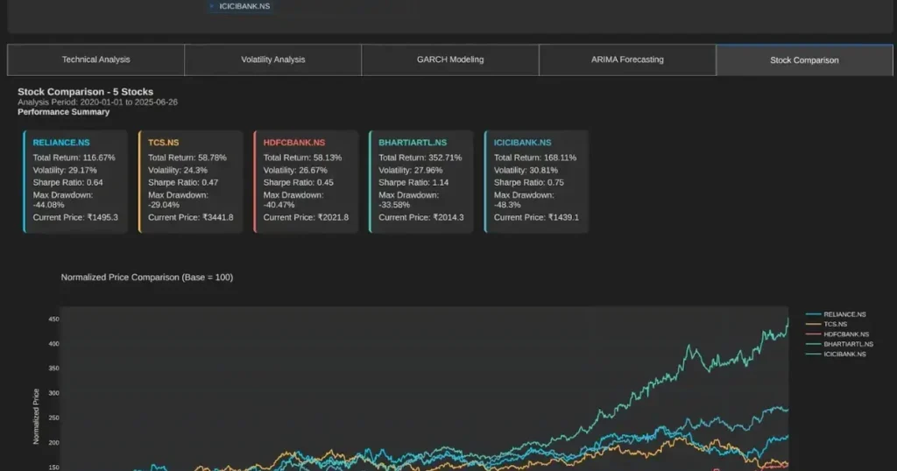Hide the TCS.NS series via the legend

point(835,324)
